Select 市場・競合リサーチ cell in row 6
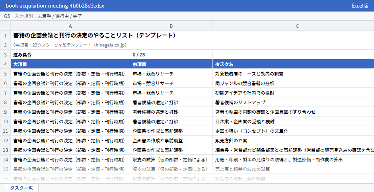This screenshot has height=192, width=374. (x=171, y=83)
